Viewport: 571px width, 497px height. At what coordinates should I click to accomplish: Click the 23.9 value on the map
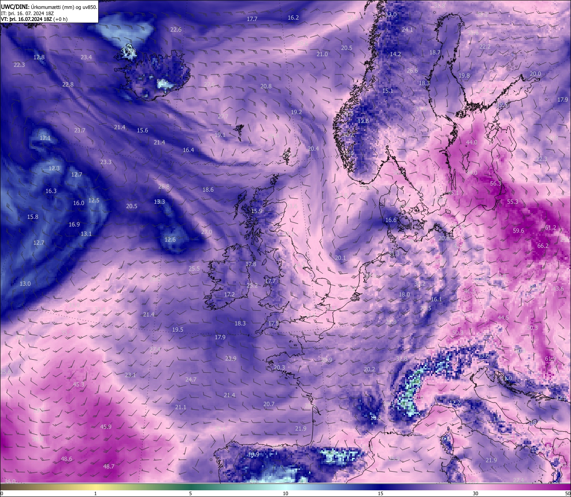coord(231,358)
